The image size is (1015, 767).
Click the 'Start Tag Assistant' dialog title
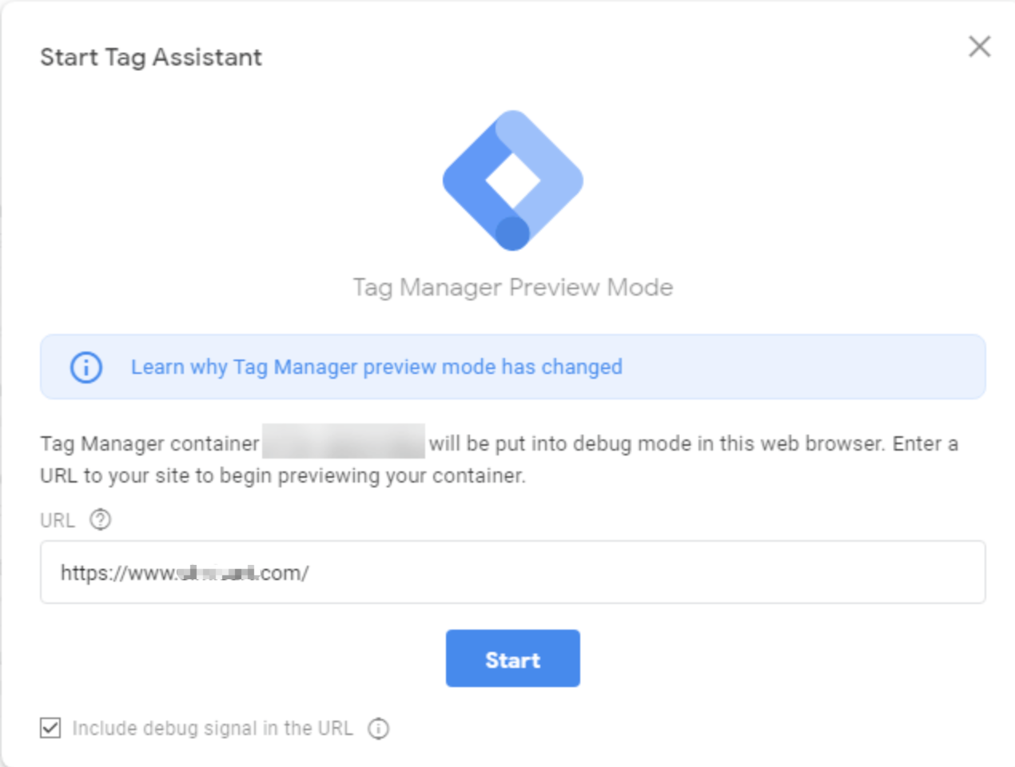(151, 58)
